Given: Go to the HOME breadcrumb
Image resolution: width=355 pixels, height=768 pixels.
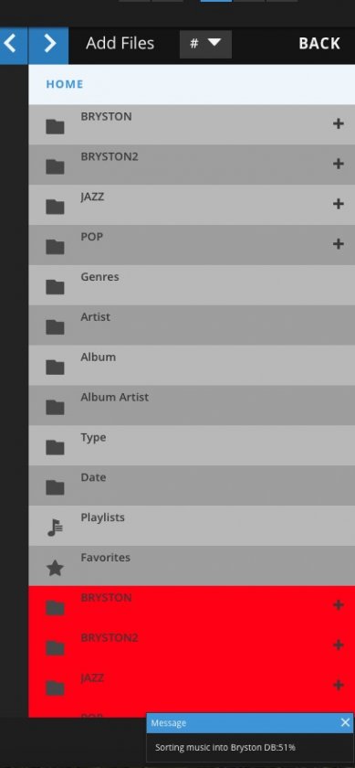Looking at the screenshot, I should (x=65, y=84).
